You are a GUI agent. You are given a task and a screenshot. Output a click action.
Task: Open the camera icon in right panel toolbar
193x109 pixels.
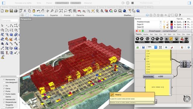tap(162, 15)
